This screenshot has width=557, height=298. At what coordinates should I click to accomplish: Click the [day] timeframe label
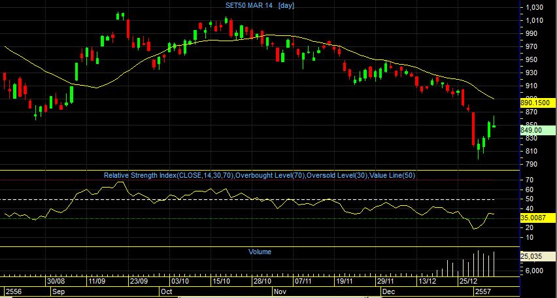[286, 5]
